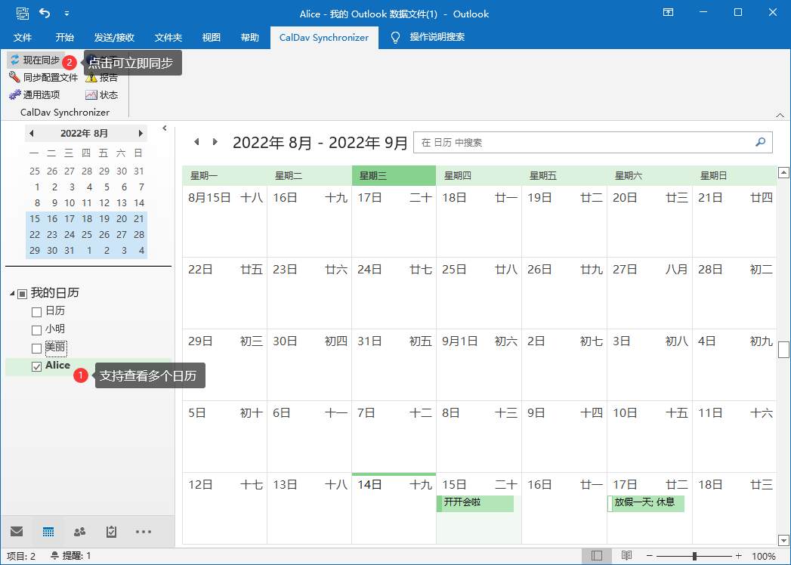The height and width of the screenshot is (565, 791).
Task: Click the vertical scrollbar thumb
Action: (x=783, y=350)
